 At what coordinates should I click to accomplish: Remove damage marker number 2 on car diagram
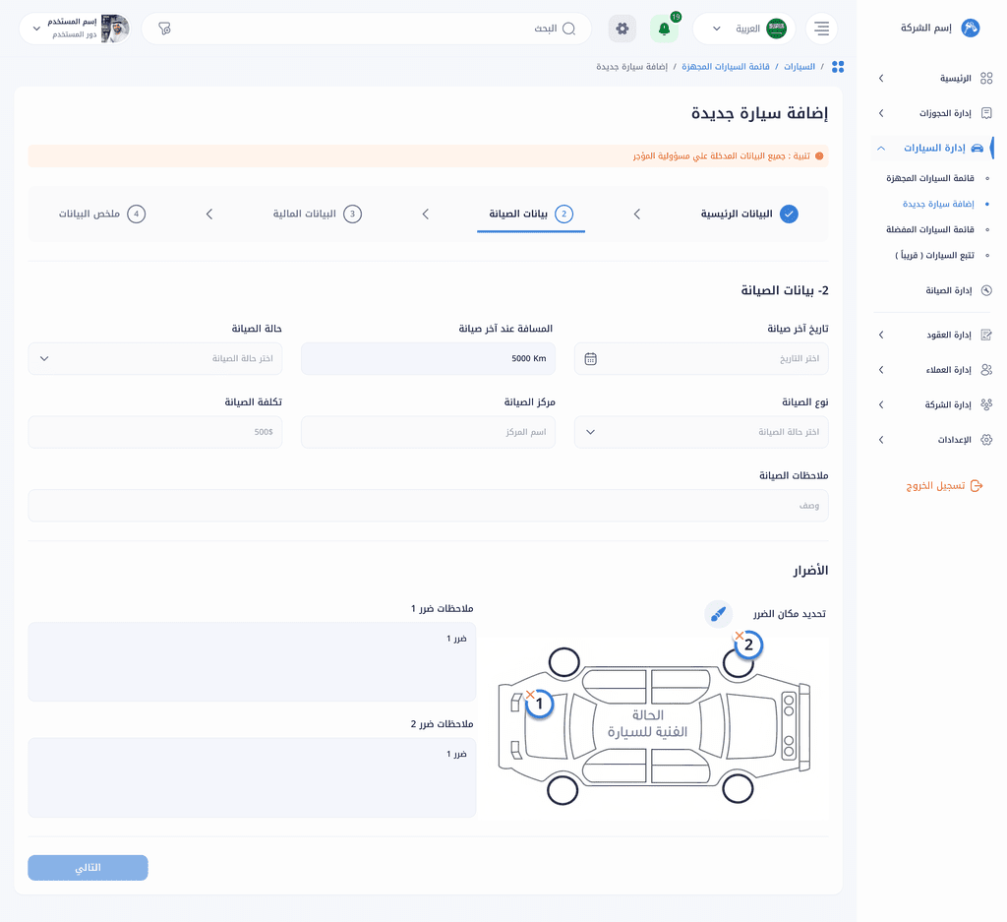point(740,636)
